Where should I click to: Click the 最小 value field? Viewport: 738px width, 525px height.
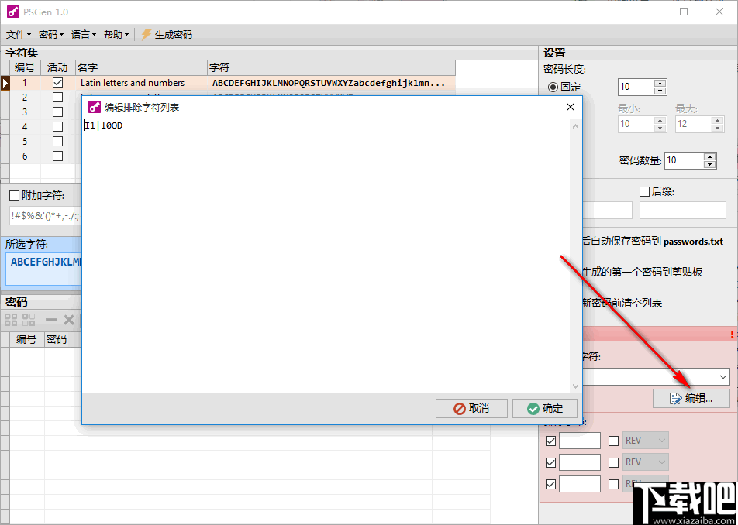coord(636,124)
